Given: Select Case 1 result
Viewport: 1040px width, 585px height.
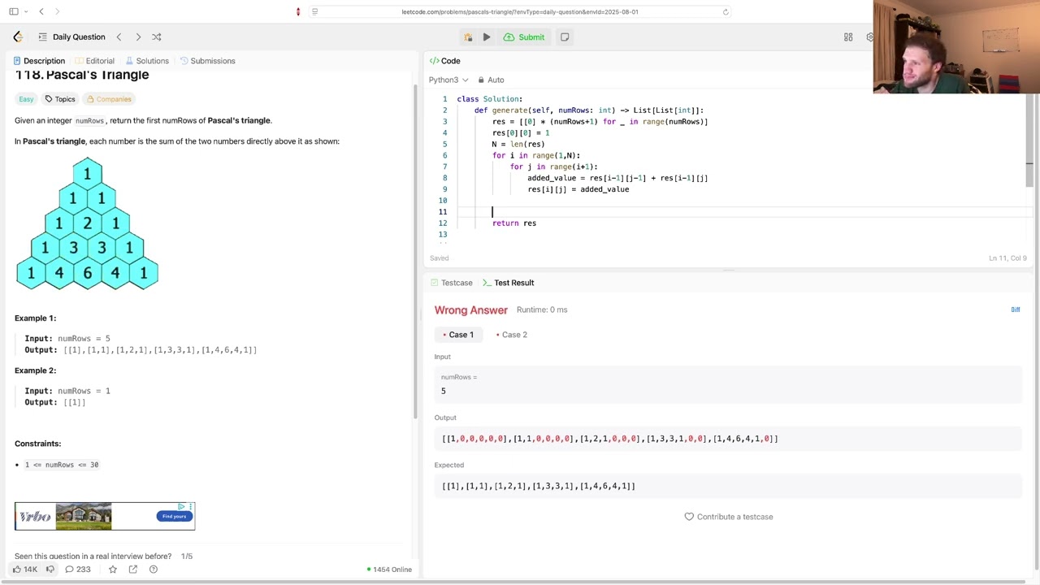Looking at the screenshot, I should [x=457, y=335].
